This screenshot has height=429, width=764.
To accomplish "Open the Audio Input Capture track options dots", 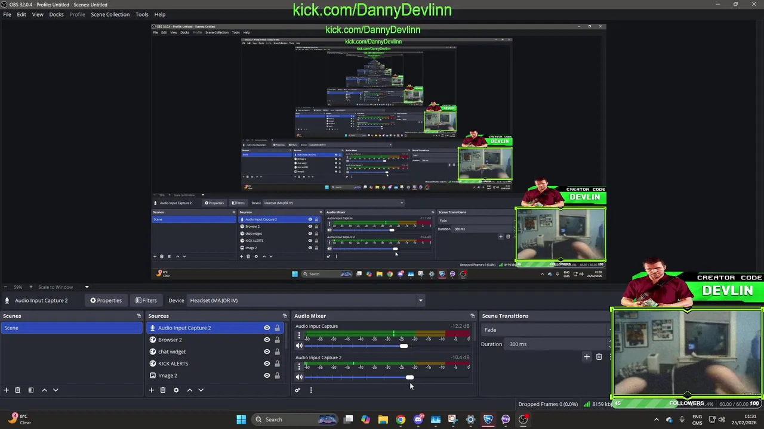I will click(x=299, y=335).
